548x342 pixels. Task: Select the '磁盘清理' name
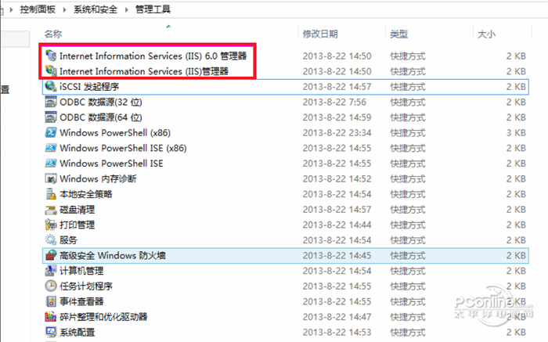pyautogui.click(x=78, y=210)
